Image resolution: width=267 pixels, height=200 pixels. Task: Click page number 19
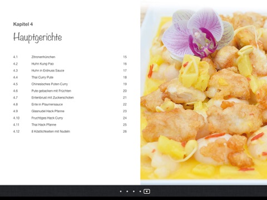[x=125, y=84]
